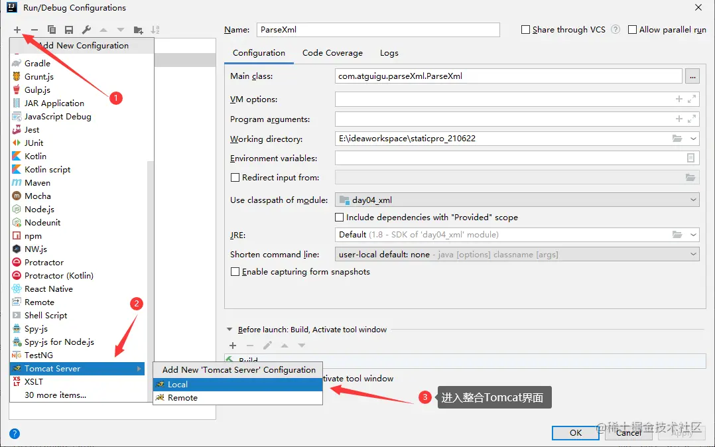The image size is (715, 447).
Task: Select React Native configuration type
Action: (x=77, y=288)
